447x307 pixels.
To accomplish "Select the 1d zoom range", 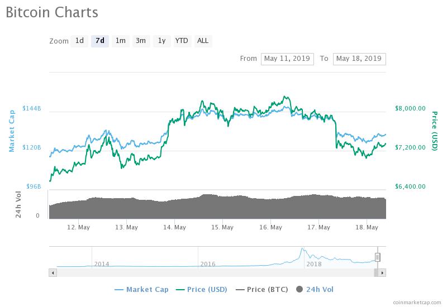I will click(79, 41).
